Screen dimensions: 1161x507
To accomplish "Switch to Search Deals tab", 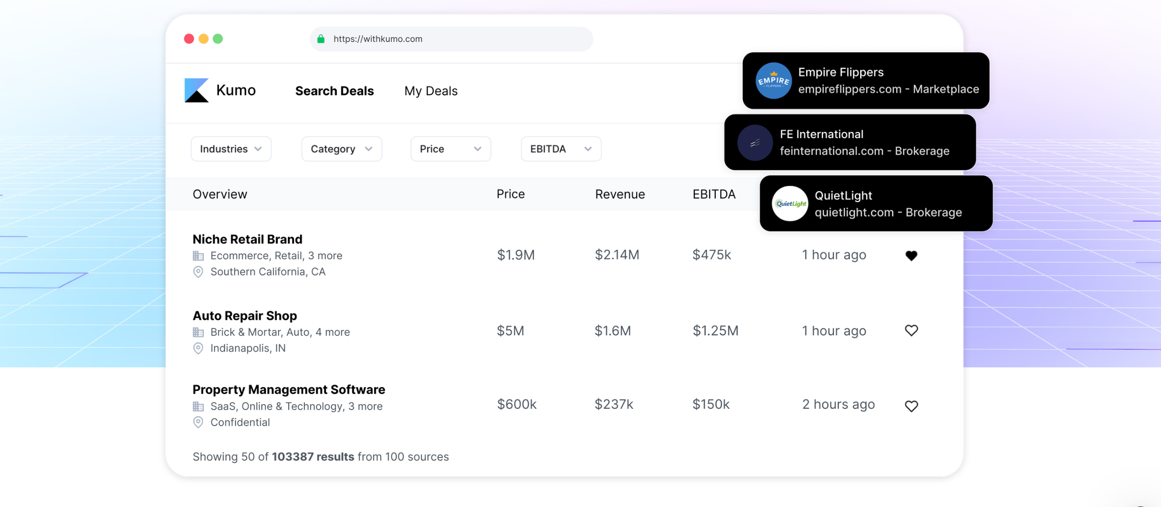I will coord(335,91).
